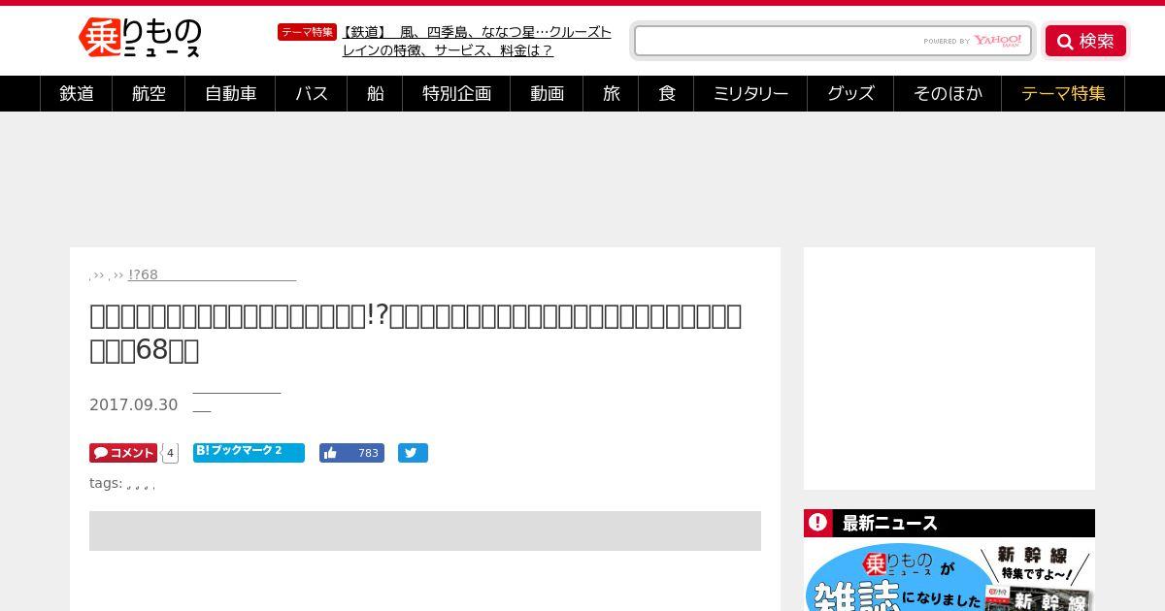
Task: Click the 最新ニュース exclamation icon
Action: point(818,523)
